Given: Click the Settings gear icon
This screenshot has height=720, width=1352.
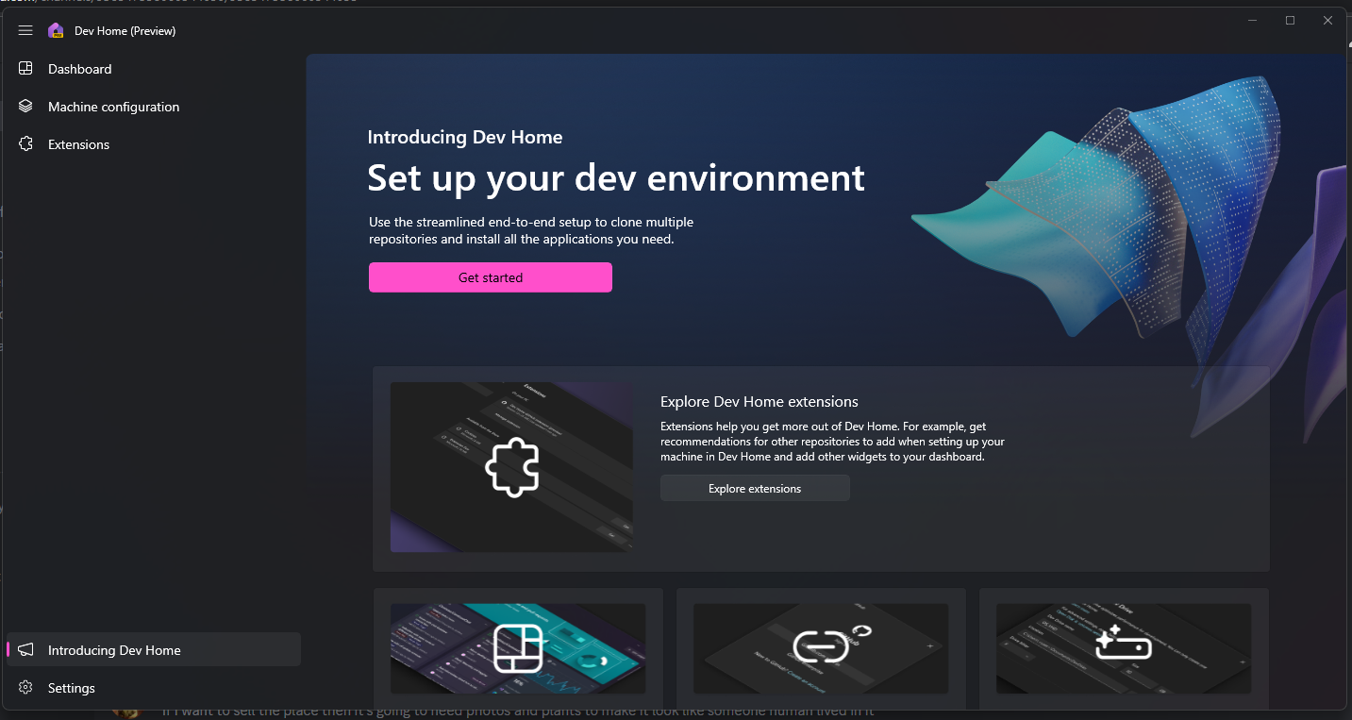Looking at the screenshot, I should pos(25,688).
